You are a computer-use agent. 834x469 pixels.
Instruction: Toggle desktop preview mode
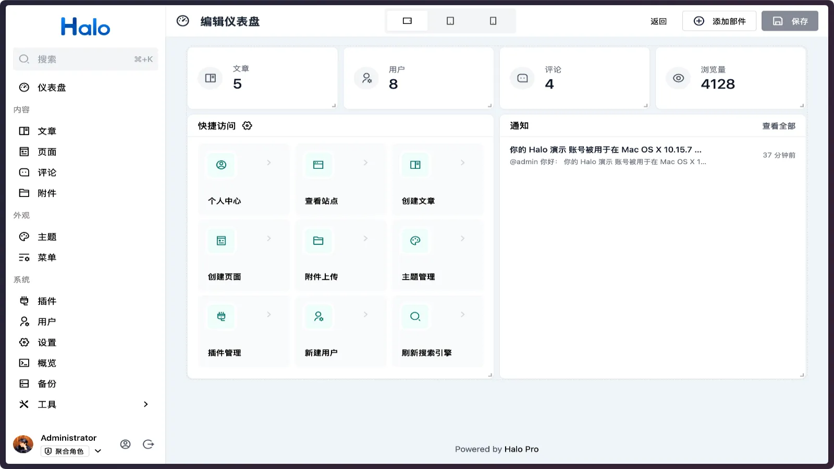407,21
